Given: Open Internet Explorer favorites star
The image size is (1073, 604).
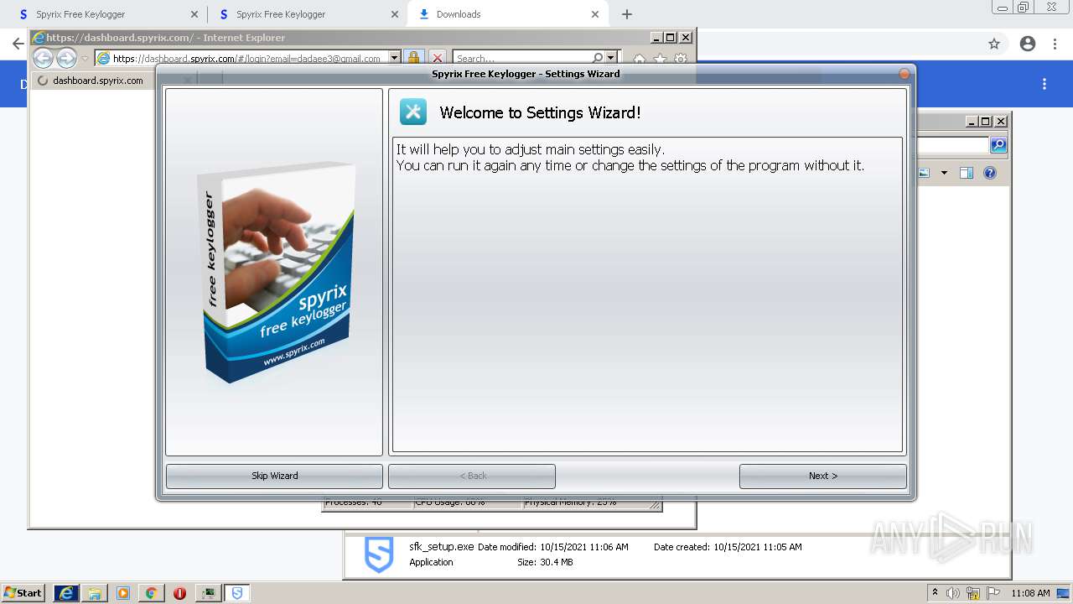Looking at the screenshot, I should point(660,59).
